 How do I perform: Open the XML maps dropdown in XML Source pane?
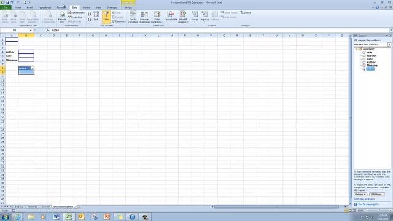389,44
